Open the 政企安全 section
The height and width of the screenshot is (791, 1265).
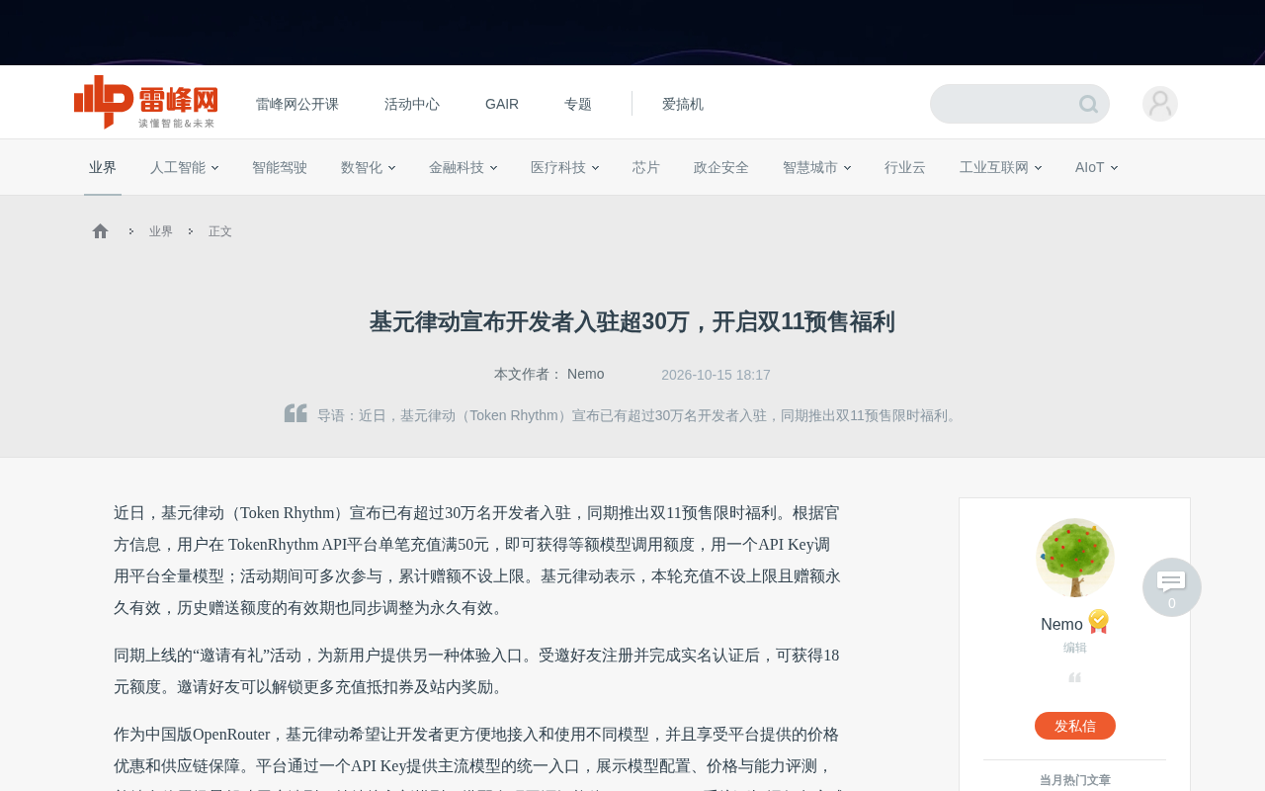point(721,167)
